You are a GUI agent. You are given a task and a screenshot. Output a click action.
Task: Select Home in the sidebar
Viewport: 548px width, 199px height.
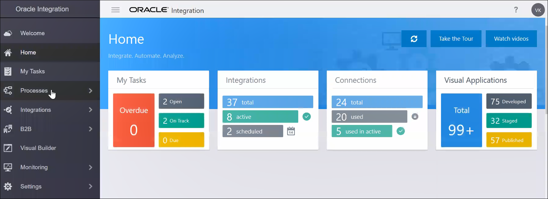[50, 52]
